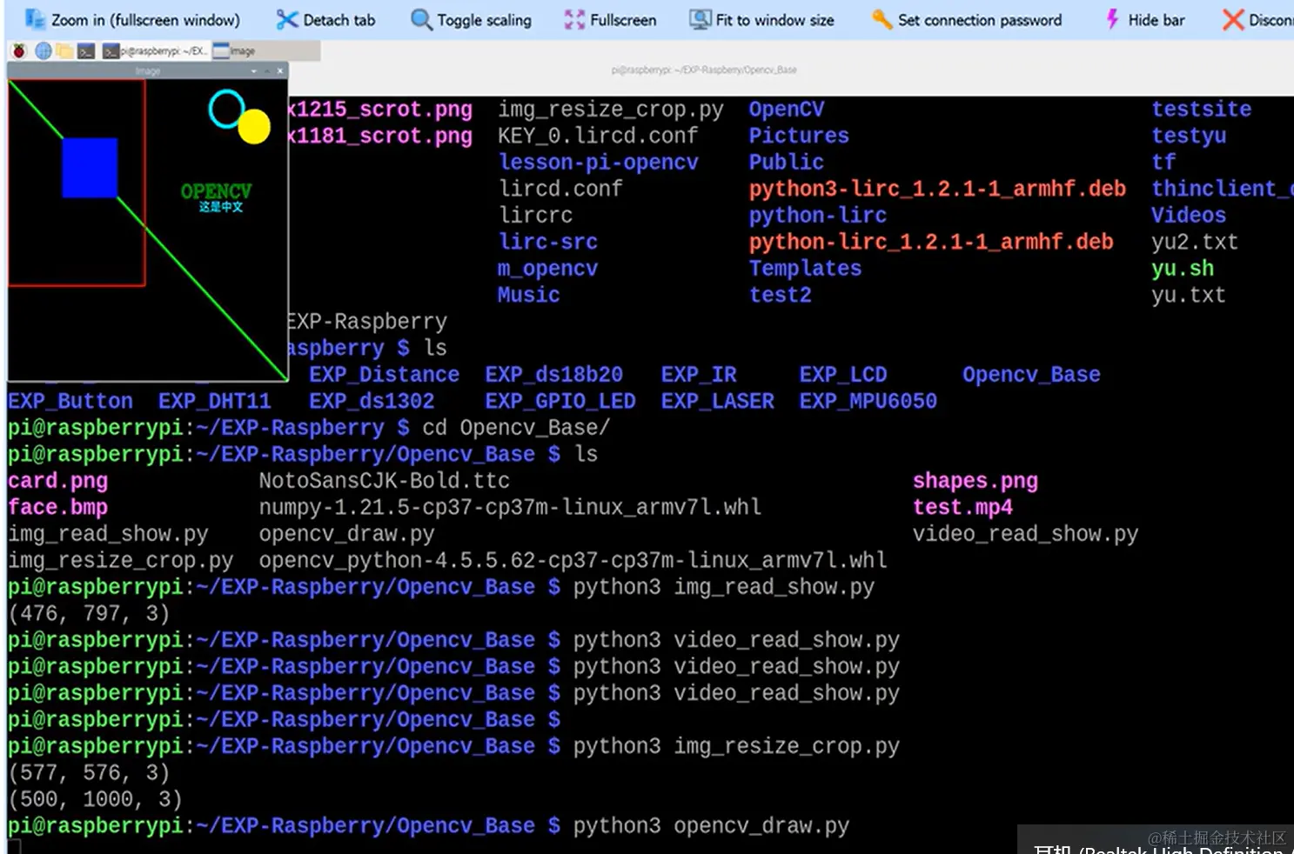
Task: Click the EXP_LASER directory name
Action: pyautogui.click(x=718, y=401)
